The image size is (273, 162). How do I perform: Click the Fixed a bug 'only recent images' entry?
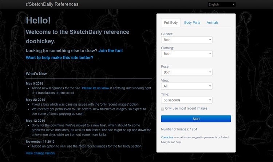click(86, 105)
